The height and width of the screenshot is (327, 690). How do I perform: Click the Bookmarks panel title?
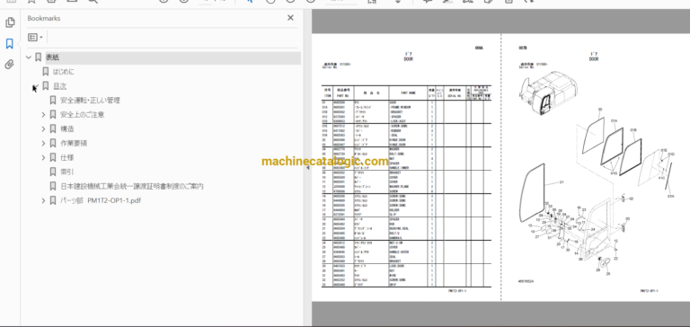[43, 18]
